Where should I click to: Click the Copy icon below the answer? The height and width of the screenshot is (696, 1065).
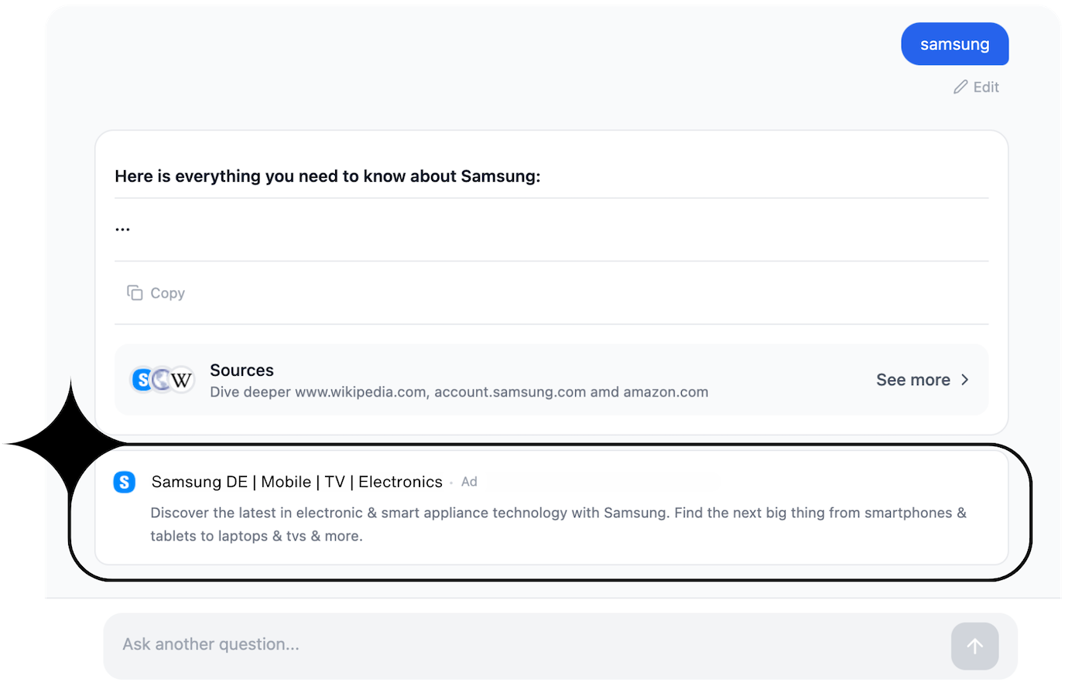[x=136, y=292]
